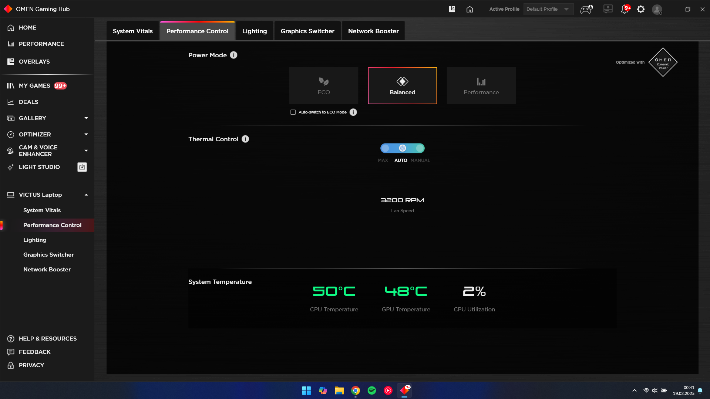
Task: Show Auto-switch to ECO Mode info
Action: pyautogui.click(x=353, y=112)
